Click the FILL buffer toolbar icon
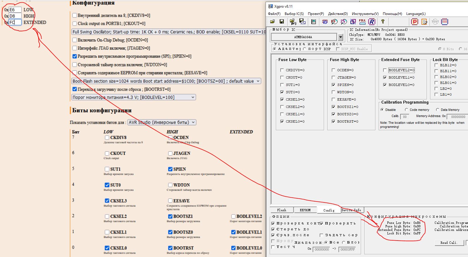This screenshot has width=468, height=257. (x=362, y=21)
